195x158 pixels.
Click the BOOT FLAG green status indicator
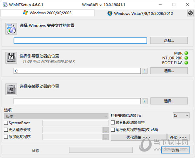click(x=186, y=63)
